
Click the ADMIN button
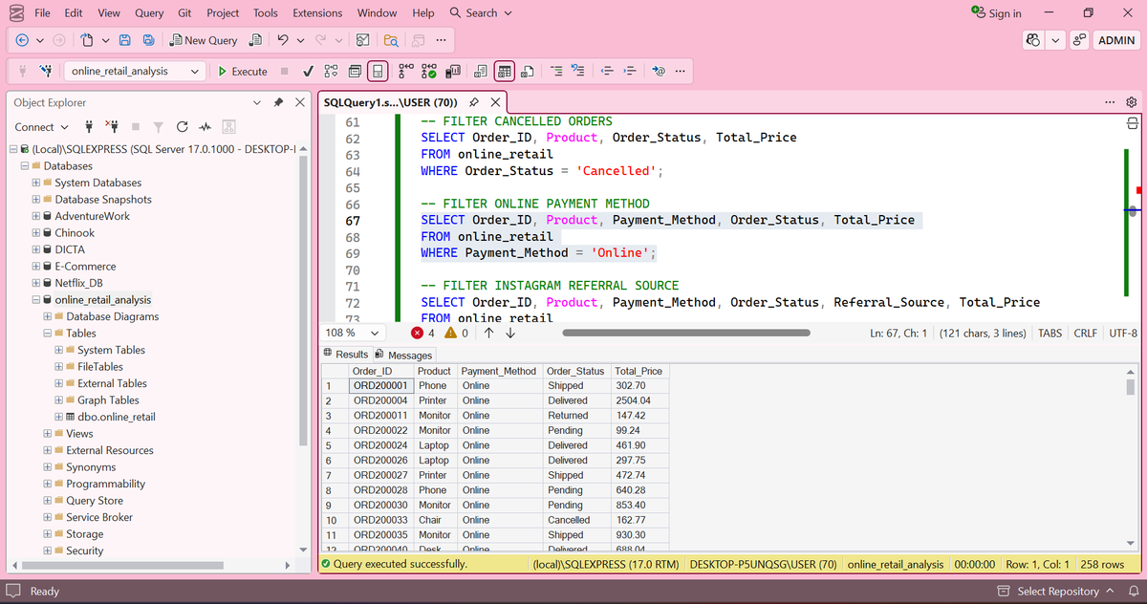1116,40
